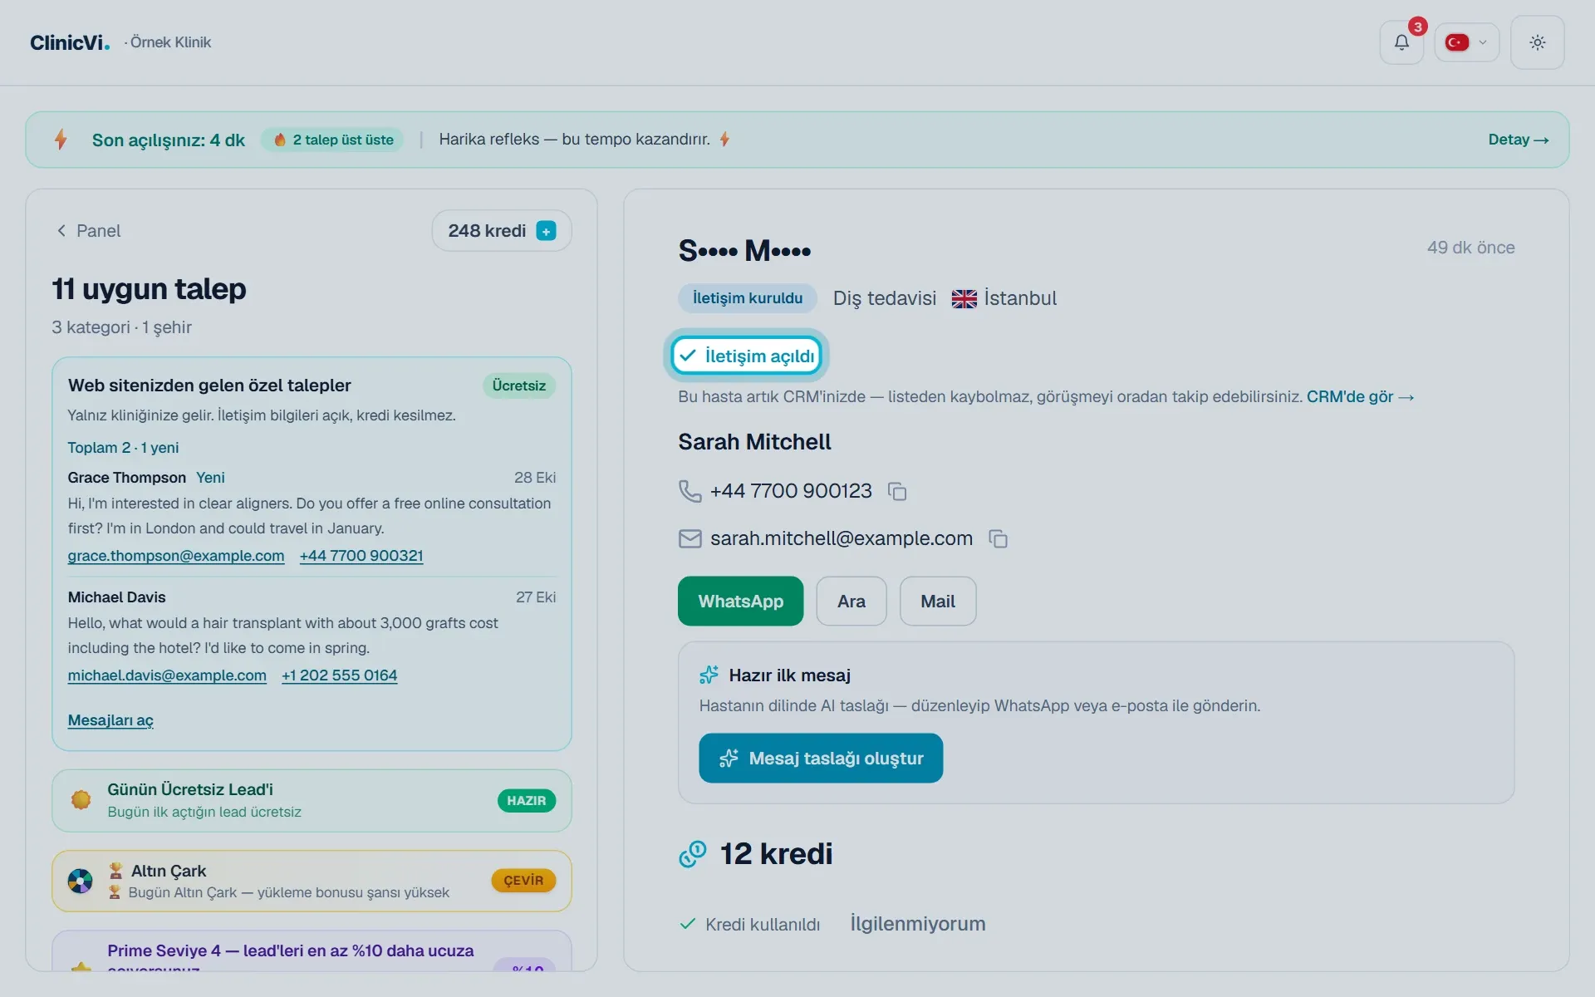The width and height of the screenshot is (1595, 997).
Task: Select the Ara call button
Action: pos(851,601)
